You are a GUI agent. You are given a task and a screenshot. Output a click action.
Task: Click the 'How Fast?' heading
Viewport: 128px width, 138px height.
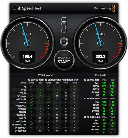pos(100,75)
